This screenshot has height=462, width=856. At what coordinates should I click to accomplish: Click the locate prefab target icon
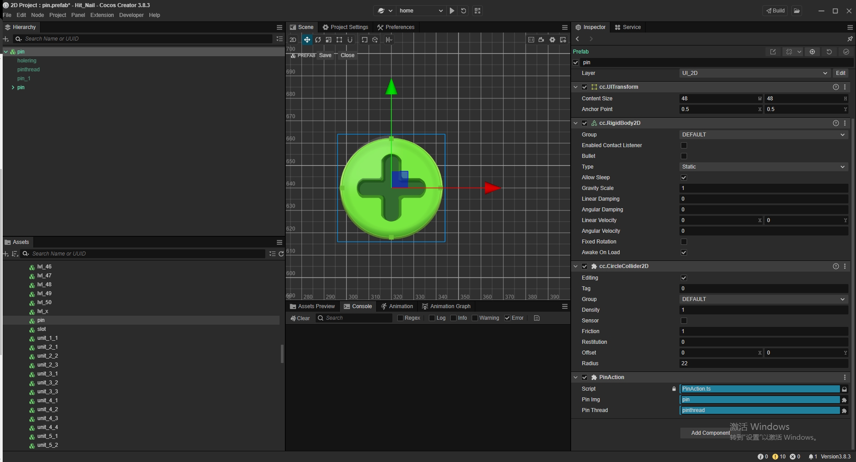(x=812, y=52)
